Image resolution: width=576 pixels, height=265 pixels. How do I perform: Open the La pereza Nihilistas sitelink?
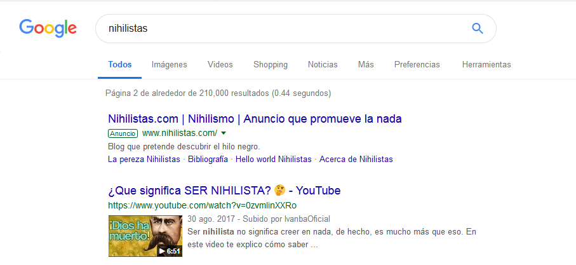(145, 160)
